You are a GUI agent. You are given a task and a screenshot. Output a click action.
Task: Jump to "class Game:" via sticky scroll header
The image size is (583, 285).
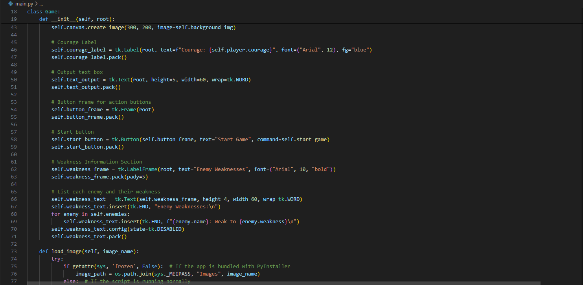(43, 11)
